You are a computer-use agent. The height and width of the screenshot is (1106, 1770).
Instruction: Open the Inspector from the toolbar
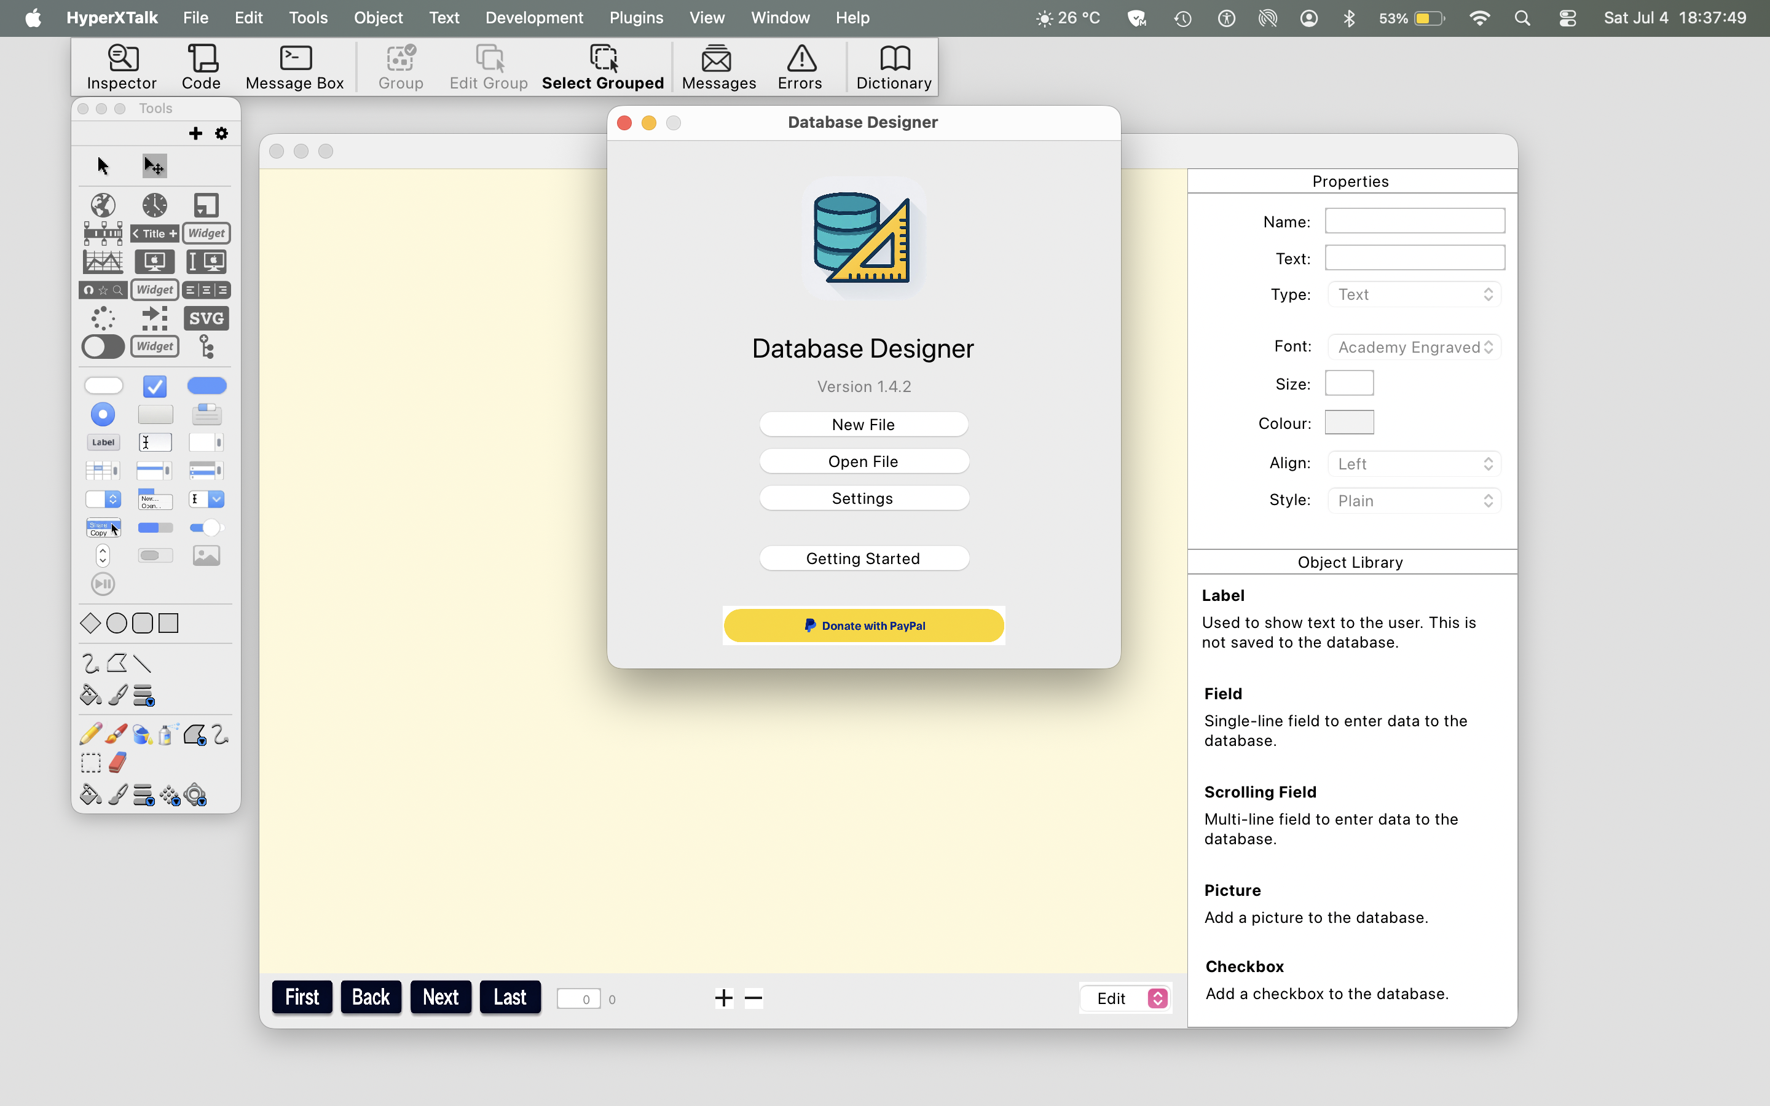click(x=122, y=66)
